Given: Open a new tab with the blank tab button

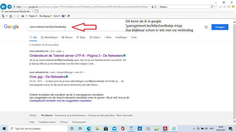Looking at the screenshot, I should (36, 11).
